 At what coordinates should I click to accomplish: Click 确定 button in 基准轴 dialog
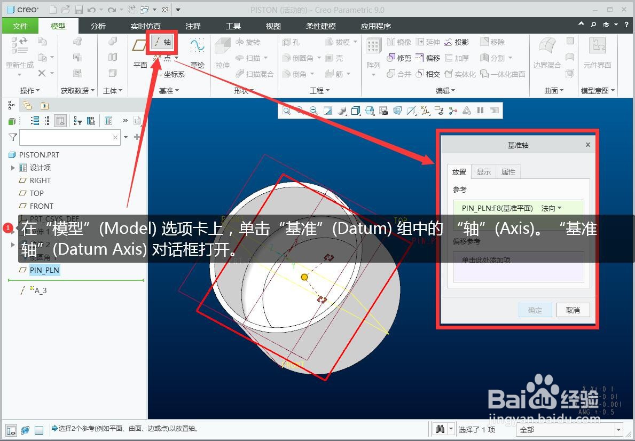click(x=535, y=310)
